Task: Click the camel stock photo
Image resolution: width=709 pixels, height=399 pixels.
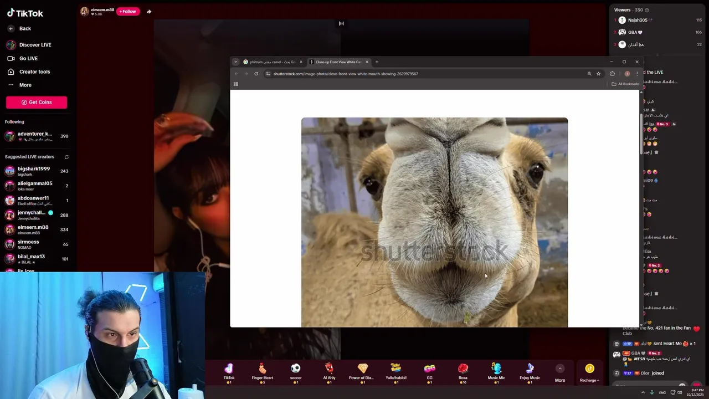Action: tap(434, 222)
